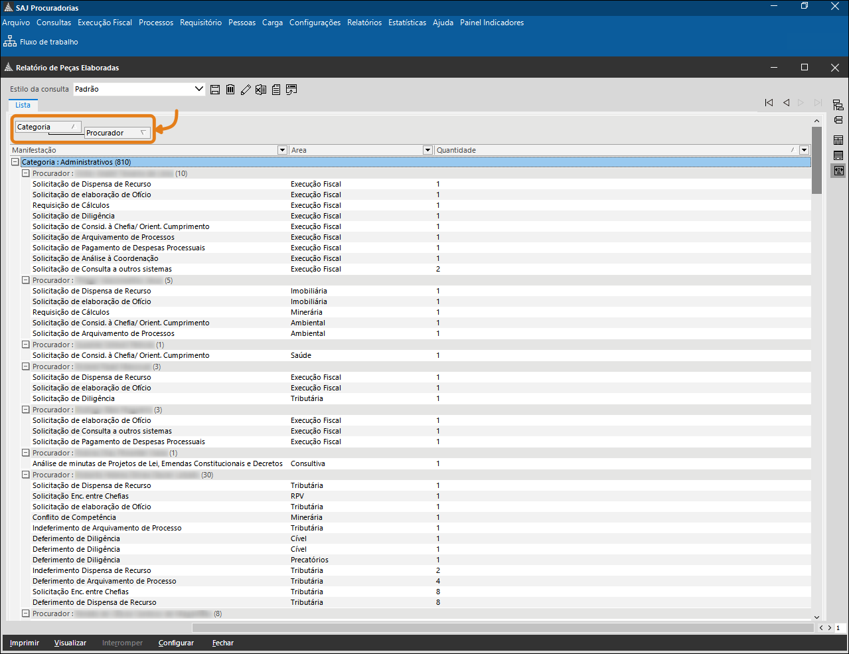The width and height of the screenshot is (849, 654).
Task: Click the vertical scrollbar thumb
Action: coord(816,159)
